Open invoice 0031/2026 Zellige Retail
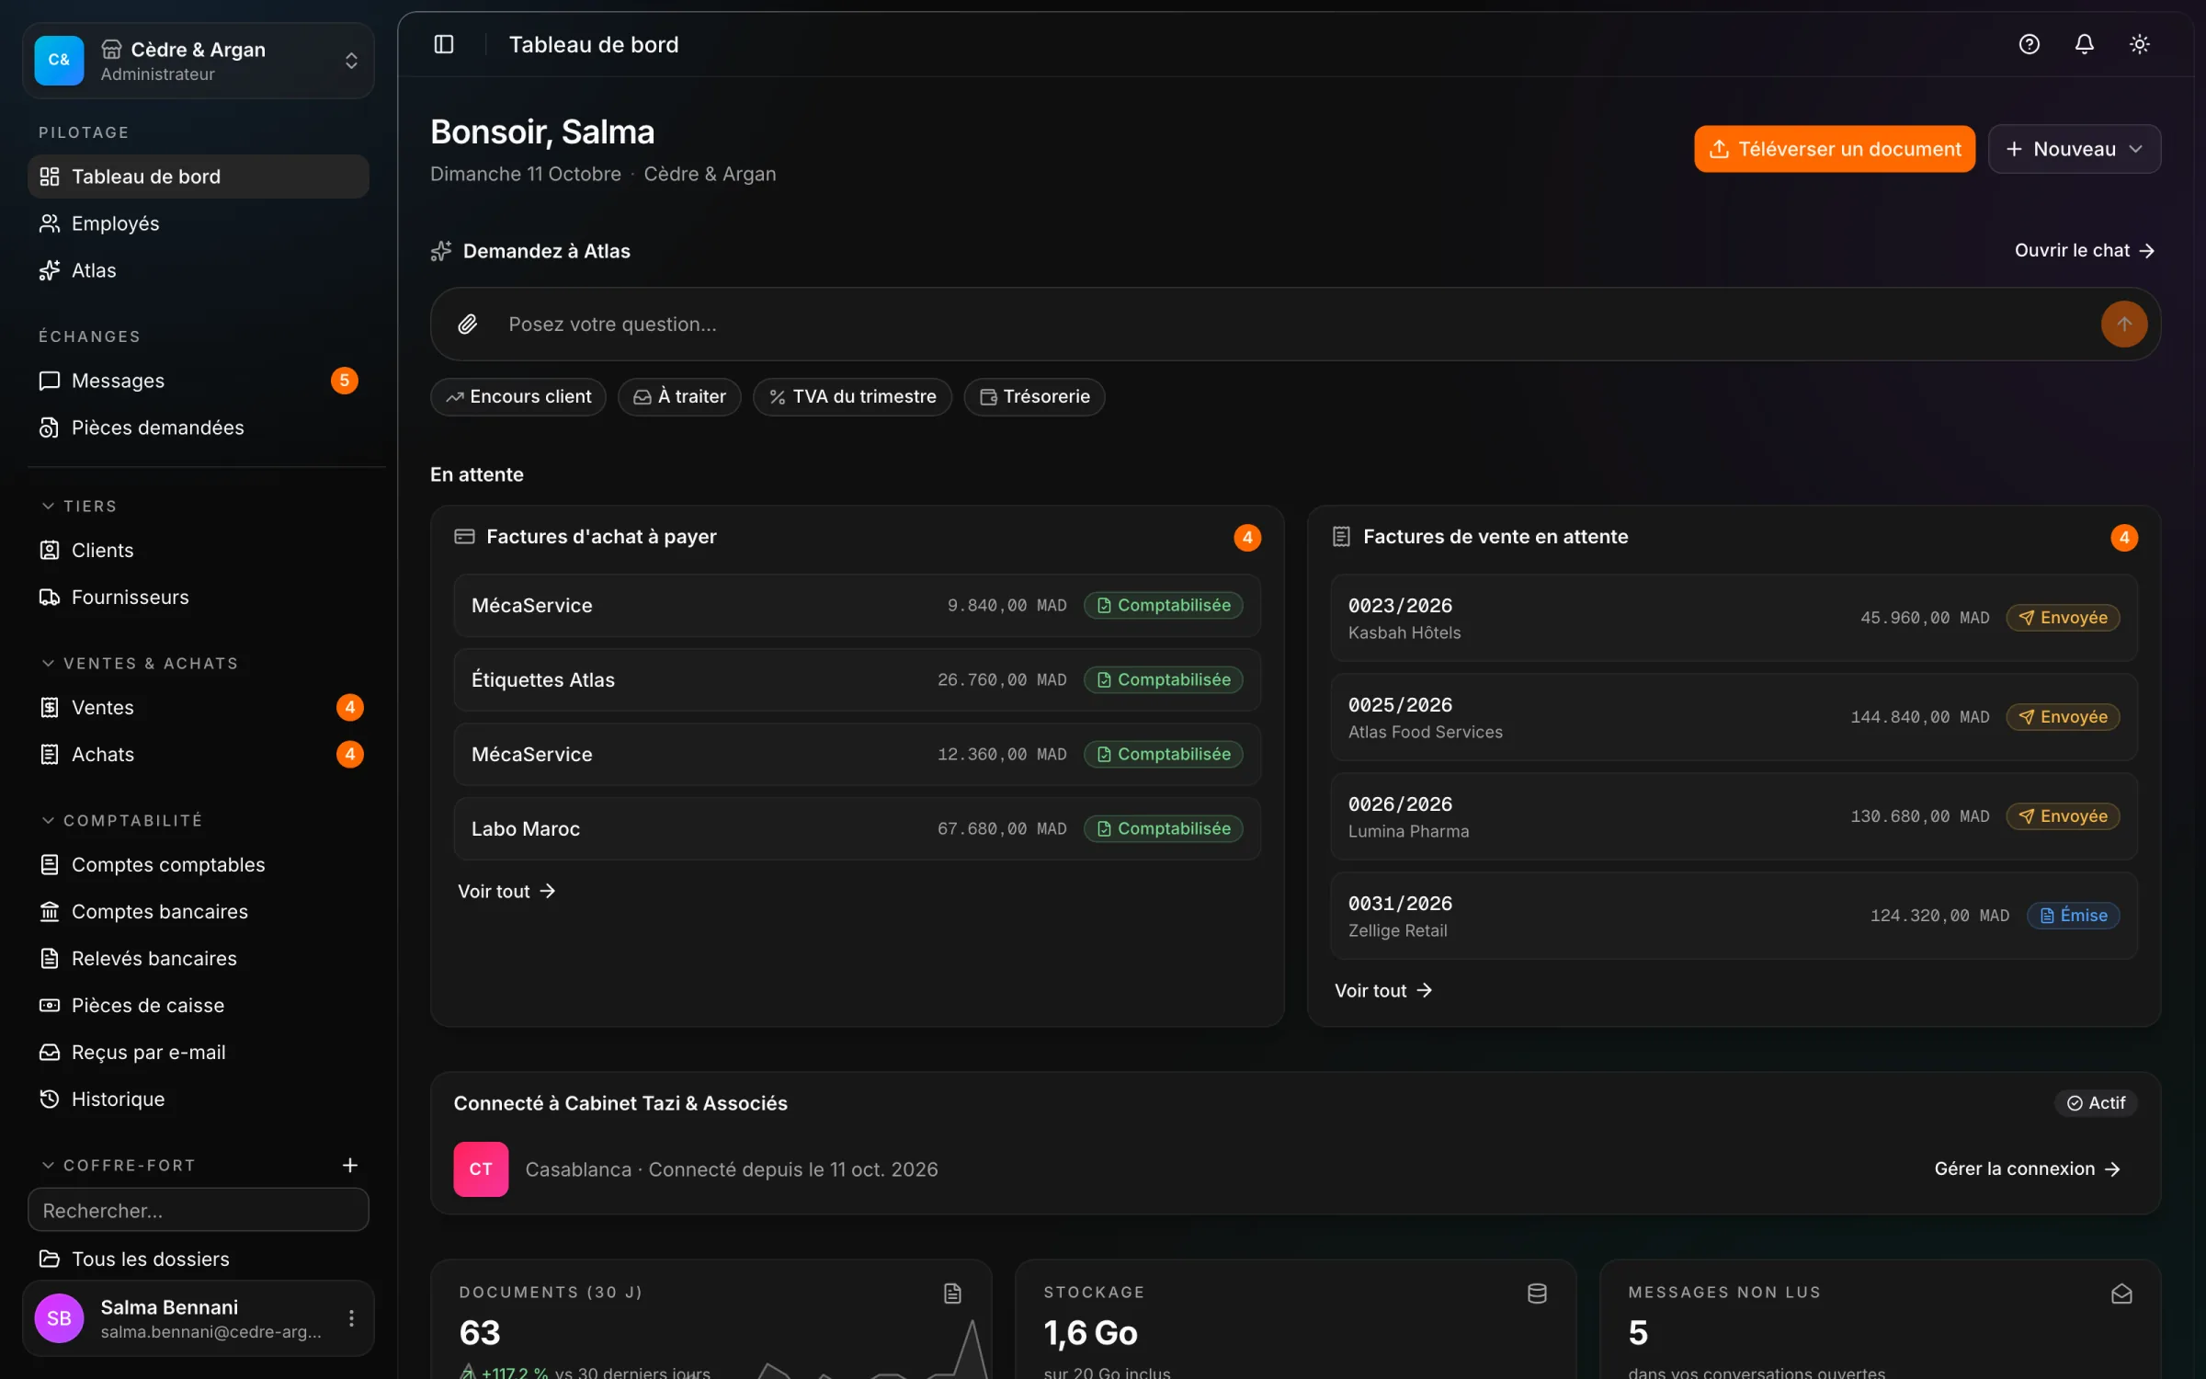Screen dimensions: 2206x1379 (1734, 916)
